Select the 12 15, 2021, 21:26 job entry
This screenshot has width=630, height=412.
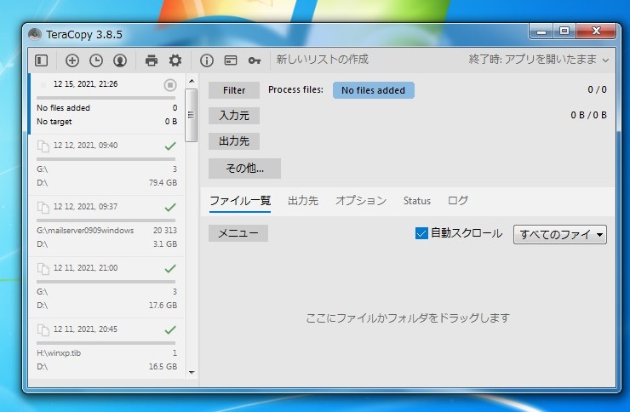pos(106,104)
